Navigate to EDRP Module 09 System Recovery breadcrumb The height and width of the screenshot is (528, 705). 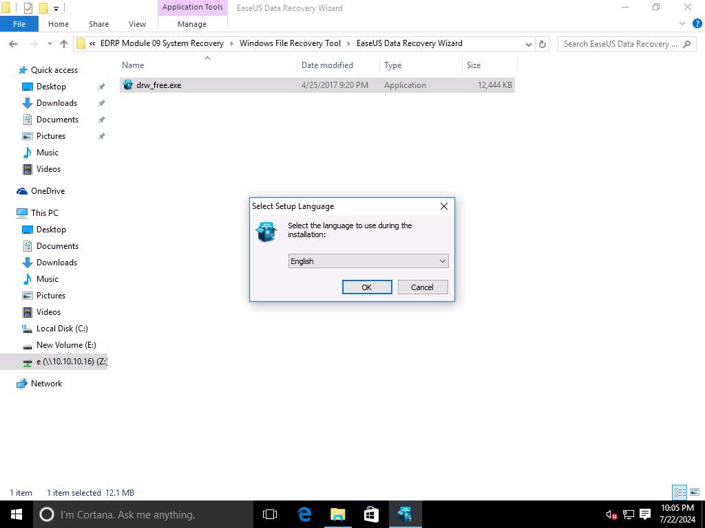162,43
